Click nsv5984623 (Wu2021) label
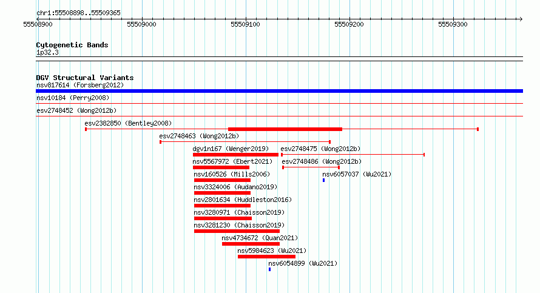Viewport: 540px width, 293px height. click(272, 251)
